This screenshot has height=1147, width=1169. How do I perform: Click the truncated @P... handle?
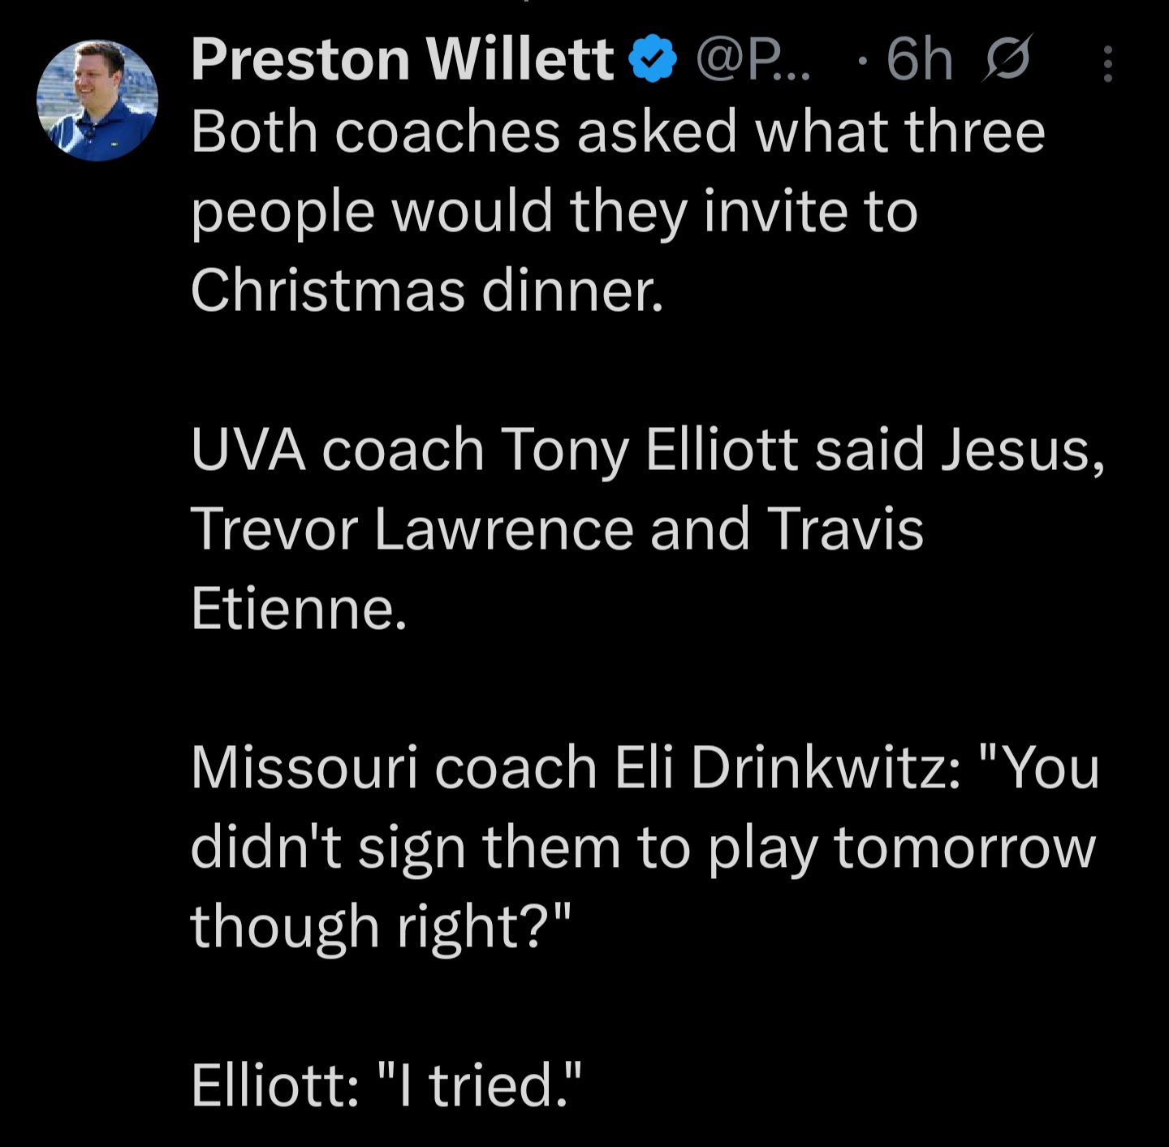pos(753,60)
